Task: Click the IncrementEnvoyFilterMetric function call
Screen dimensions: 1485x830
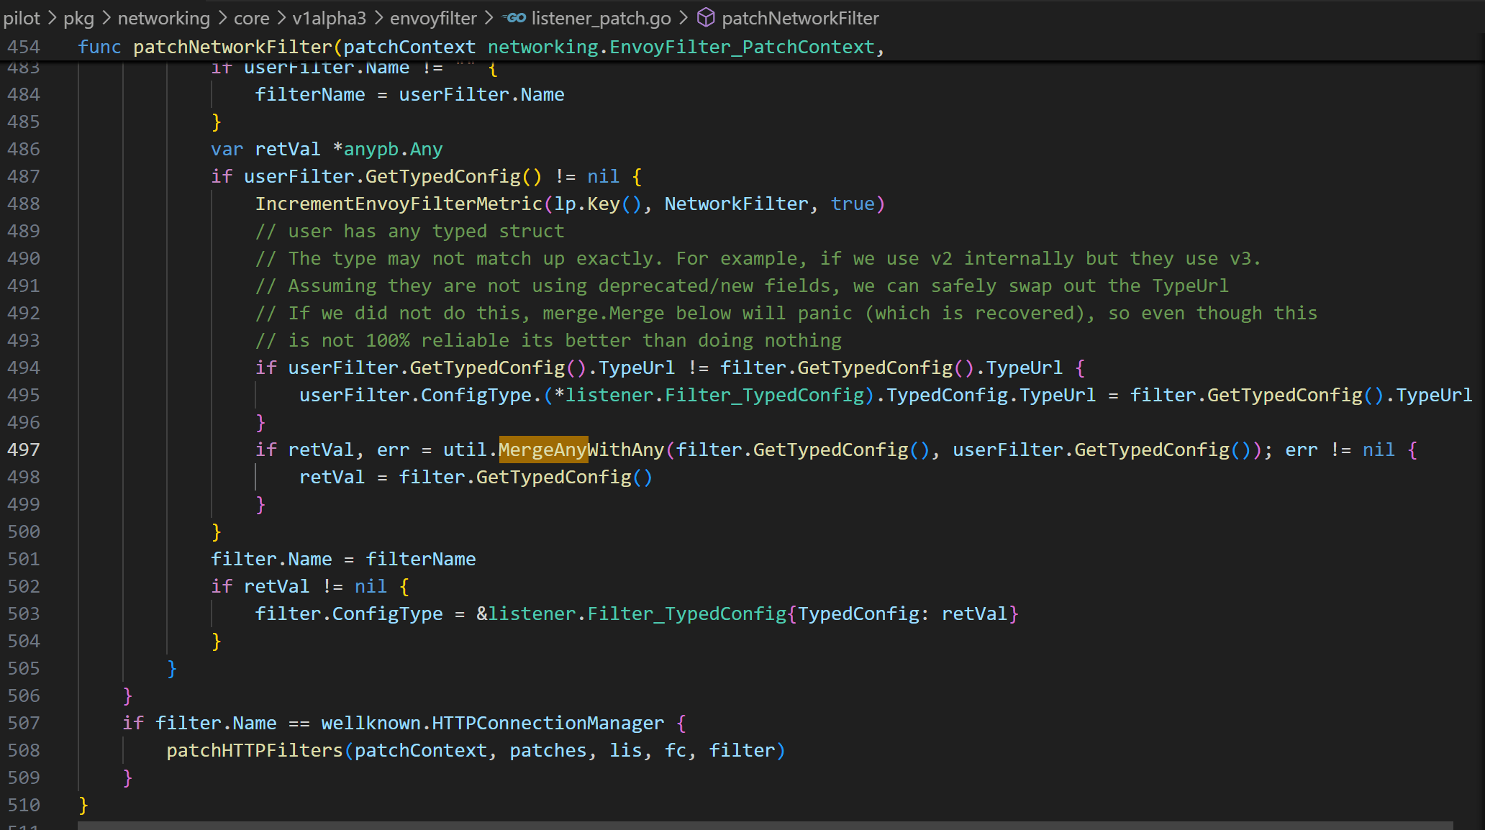Action: 399,204
